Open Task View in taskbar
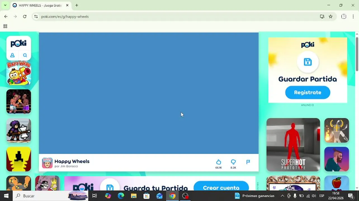 (95, 196)
